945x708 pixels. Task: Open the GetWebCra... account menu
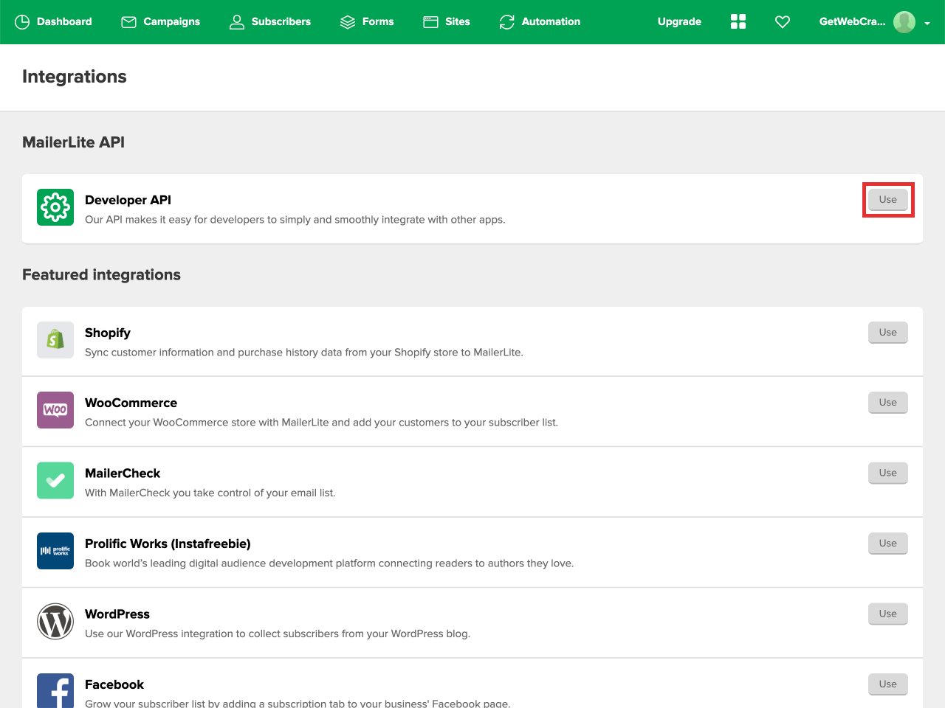point(852,22)
